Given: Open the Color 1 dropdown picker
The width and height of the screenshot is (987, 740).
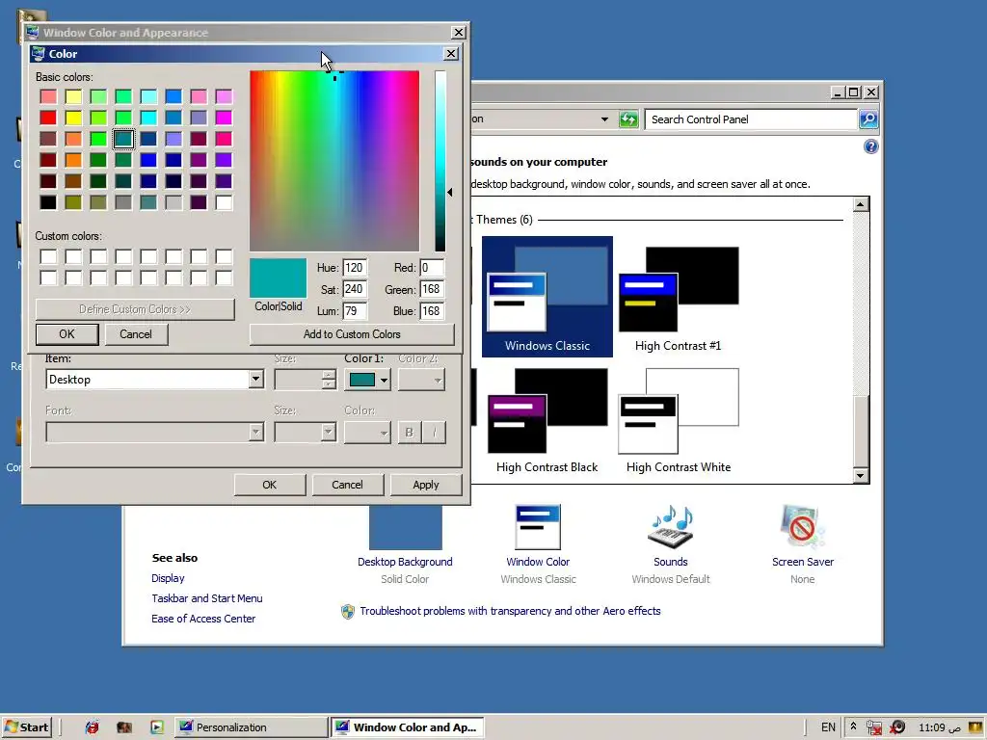Looking at the screenshot, I should pyautogui.click(x=367, y=380).
